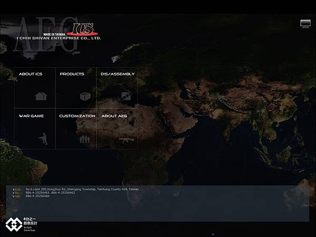Click the monitor screen icon at top right
316x237 pixels.
pyautogui.click(x=305, y=24)
